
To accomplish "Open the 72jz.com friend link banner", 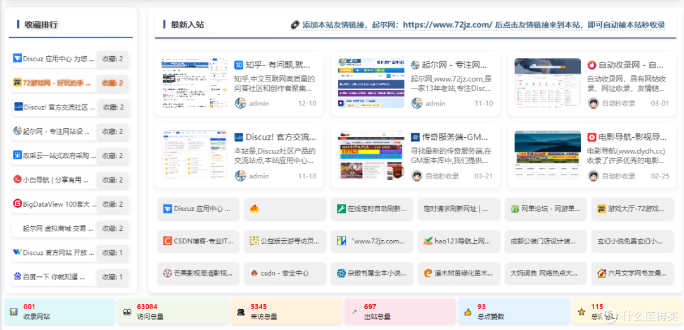I will click(x=478, y=25).
